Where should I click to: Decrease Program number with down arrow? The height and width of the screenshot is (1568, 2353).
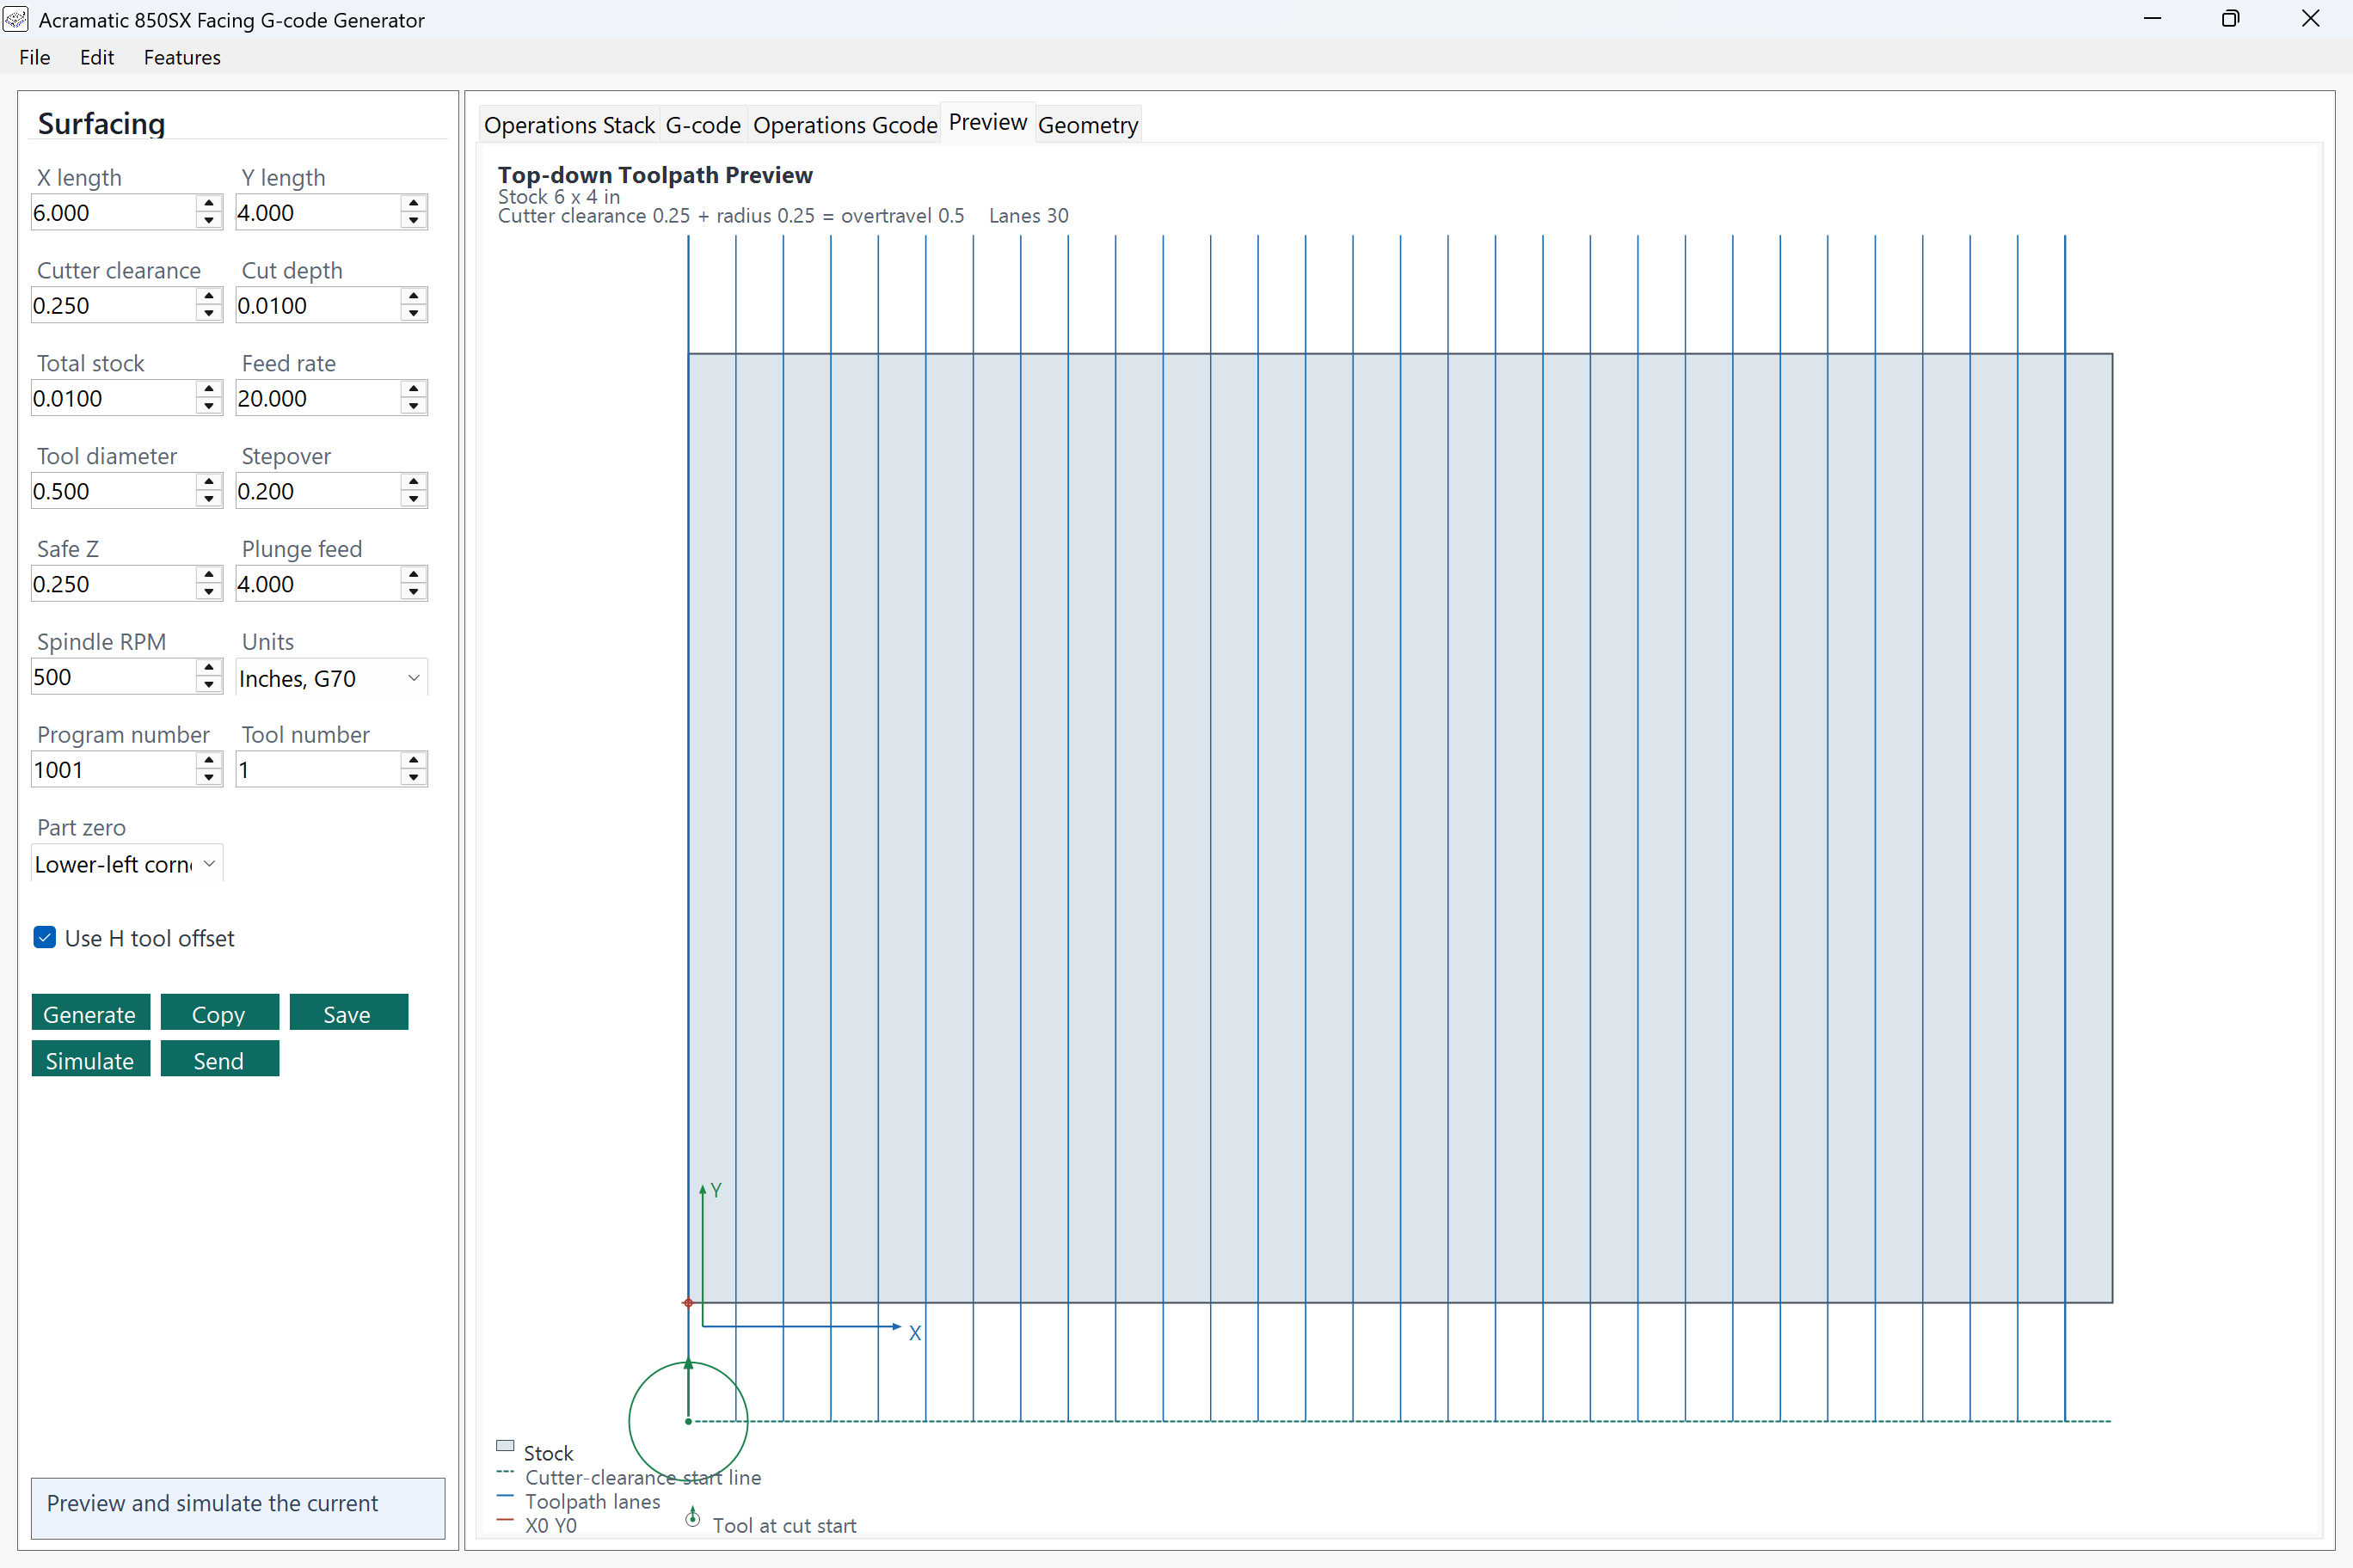208,779
